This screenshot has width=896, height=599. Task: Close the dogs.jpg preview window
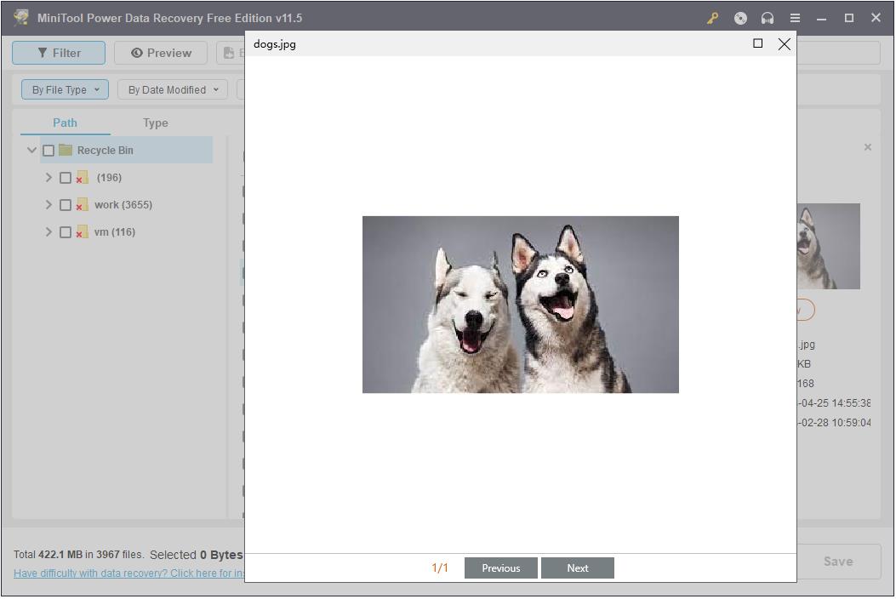[x=784, y=44]
